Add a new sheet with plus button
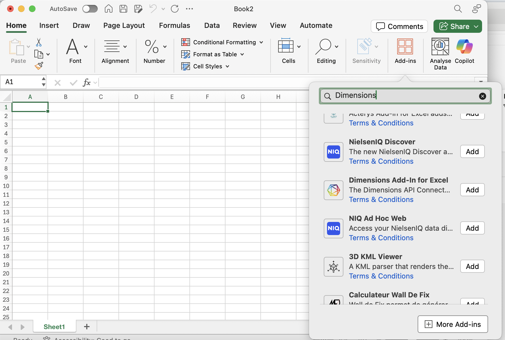Image resolution: width=505 pixels, height=340 pixels. pos(87,327)
